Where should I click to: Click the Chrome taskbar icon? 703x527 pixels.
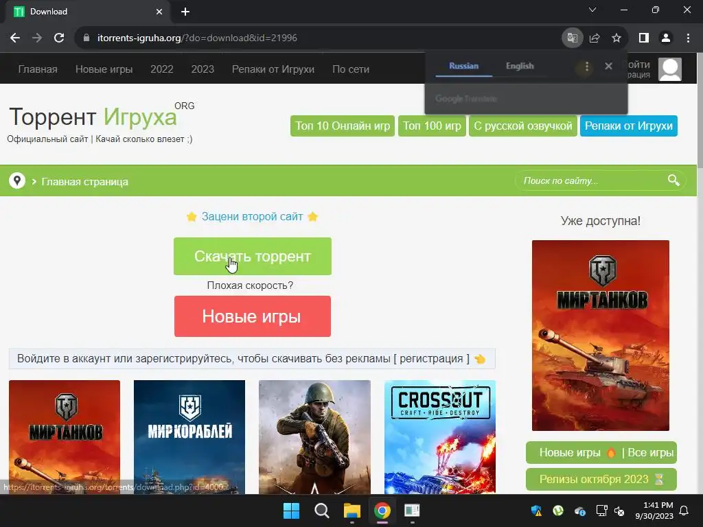382,511
